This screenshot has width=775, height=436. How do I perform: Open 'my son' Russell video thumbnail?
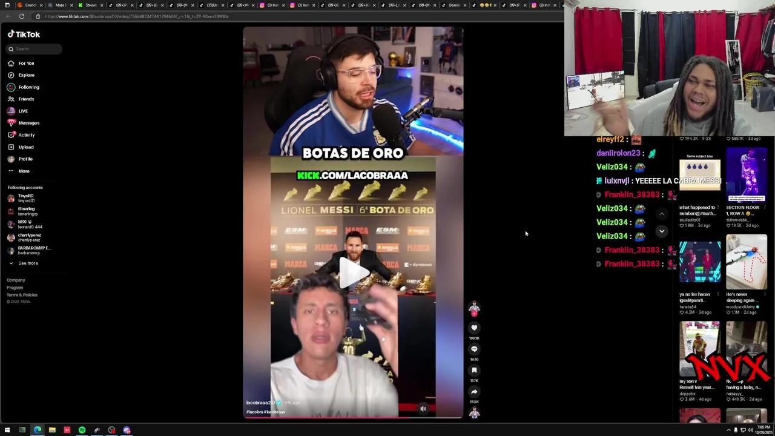(700, 349)
